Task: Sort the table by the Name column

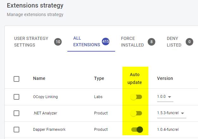Action: 39,78
